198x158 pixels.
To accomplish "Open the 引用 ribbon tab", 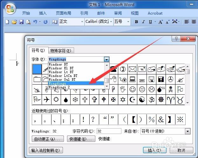I will click(84, 13).
